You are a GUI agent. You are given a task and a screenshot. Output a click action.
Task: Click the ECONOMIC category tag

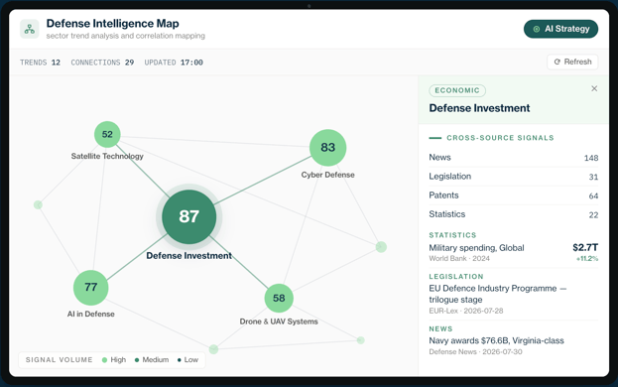click(x=457, y=90)
